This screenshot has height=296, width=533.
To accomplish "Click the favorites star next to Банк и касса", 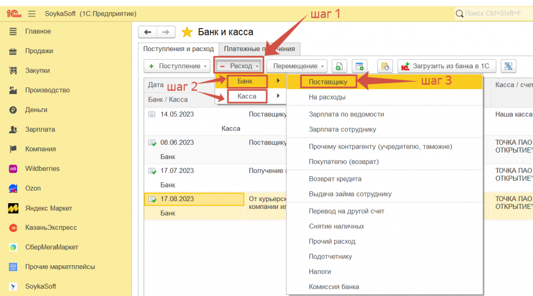I will [187, 32].
